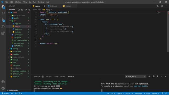Screen dimensions: 169x95
Task: Click Spaces: 2 indentation setting
Action: click(120, 93)
